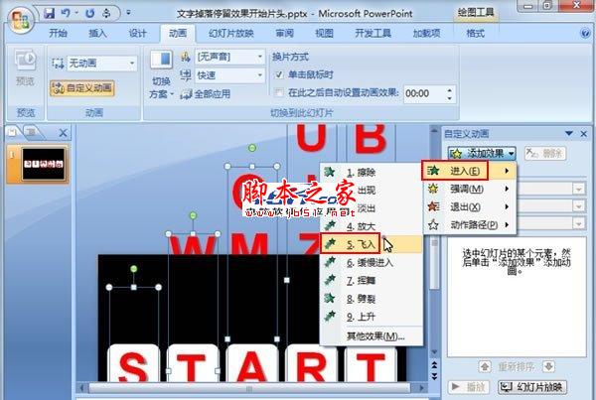Choose 6. 缓慢进入 effect
This screenshot has height=400, width=596.
[371, 262]
